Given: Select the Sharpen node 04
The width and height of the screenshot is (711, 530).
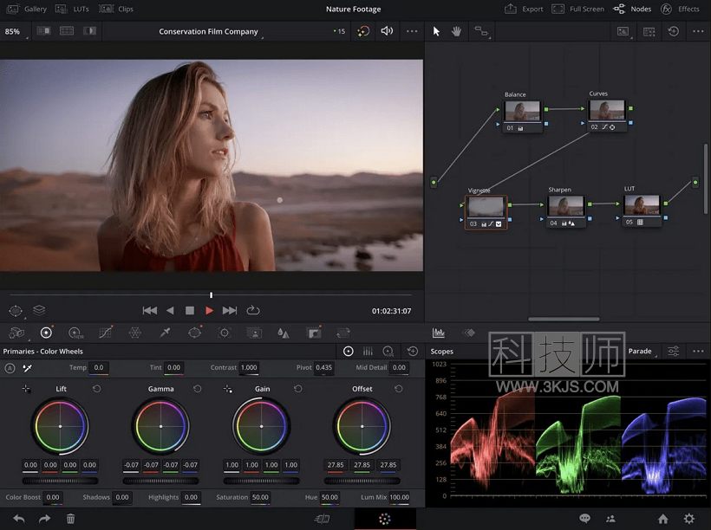Looking at the screenshot, I should click(566, 211).
